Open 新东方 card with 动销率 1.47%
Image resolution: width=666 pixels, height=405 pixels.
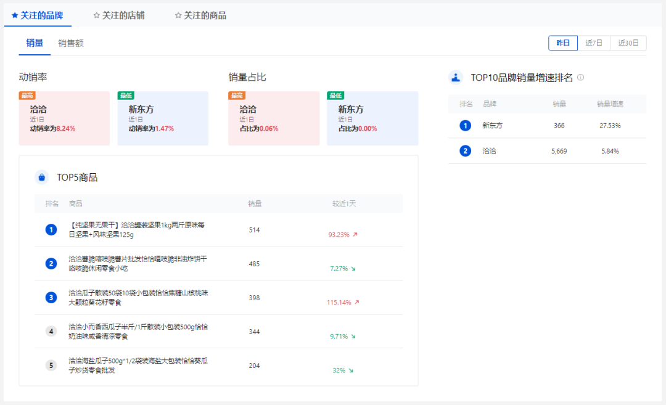tap(163, 118)
